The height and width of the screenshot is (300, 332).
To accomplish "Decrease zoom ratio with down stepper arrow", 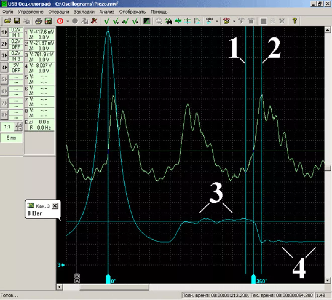I will (x=20, y=129).
